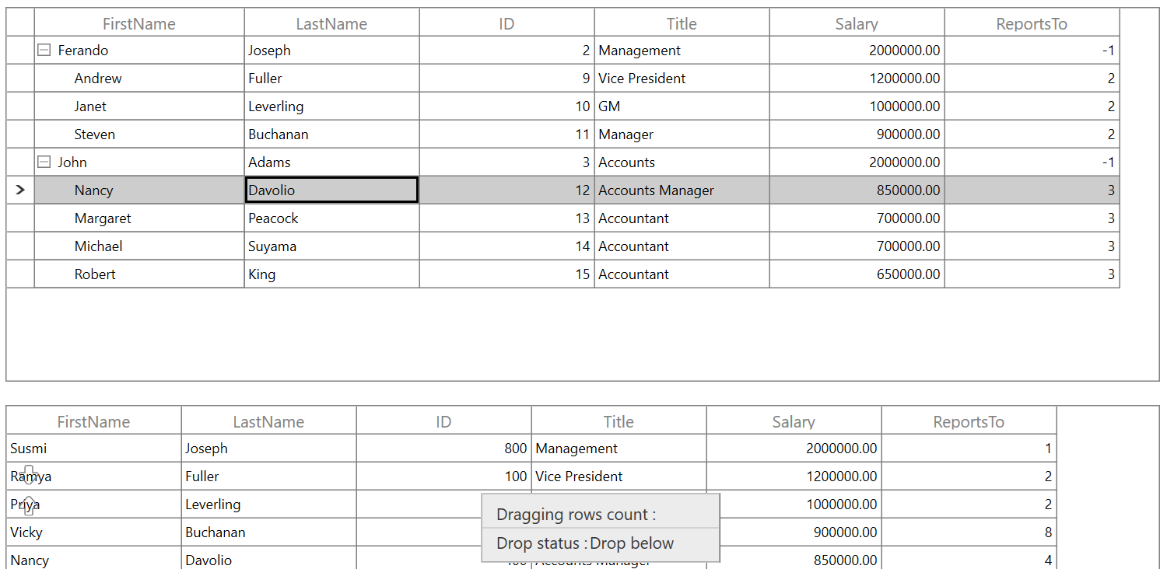Click the ID header in the bottom grid
Viewport: 1167px width, 569px height.
click(444, 421)
